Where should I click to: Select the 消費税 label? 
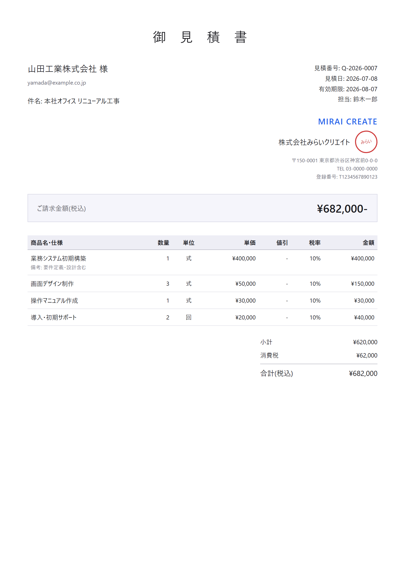coord(269,355)
